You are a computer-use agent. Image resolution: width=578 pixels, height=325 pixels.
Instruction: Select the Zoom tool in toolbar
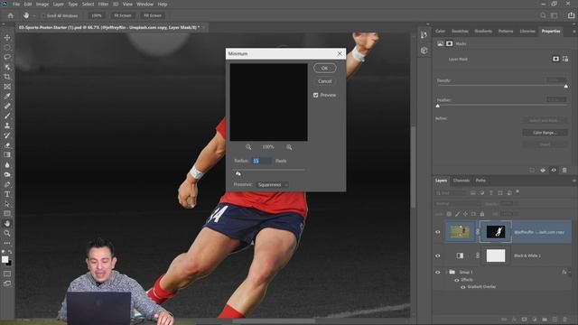click(7, 233)
